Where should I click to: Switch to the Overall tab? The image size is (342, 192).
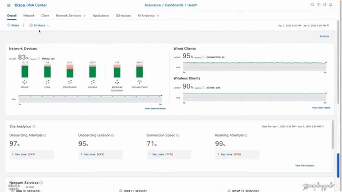tap(12, 15)
